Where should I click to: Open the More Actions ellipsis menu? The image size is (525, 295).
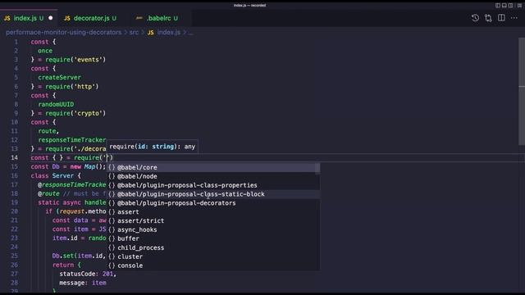[514, 18]
